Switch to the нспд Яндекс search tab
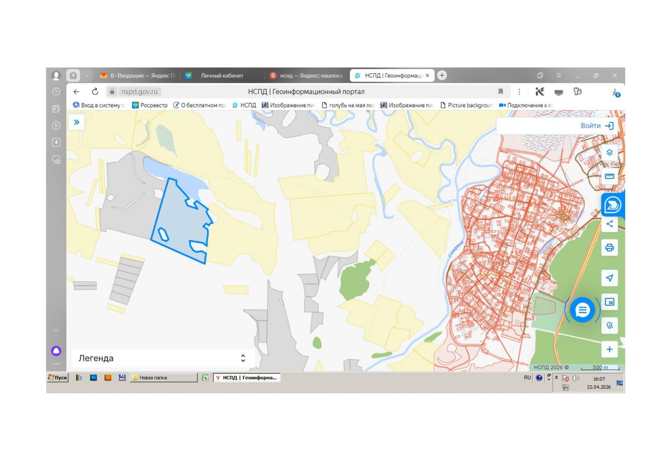This screenshot has height=473, width=669. (x=308, y=75)
